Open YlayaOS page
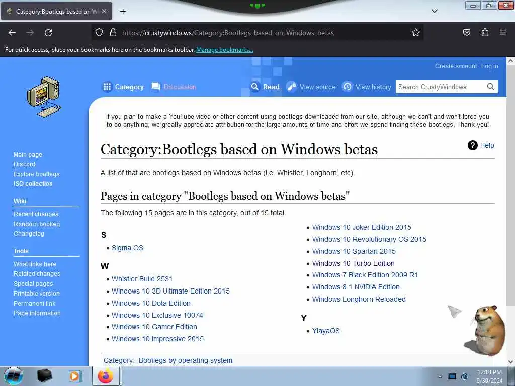The height and width of the screenshot is (386, 515). [x=326, y=331]
